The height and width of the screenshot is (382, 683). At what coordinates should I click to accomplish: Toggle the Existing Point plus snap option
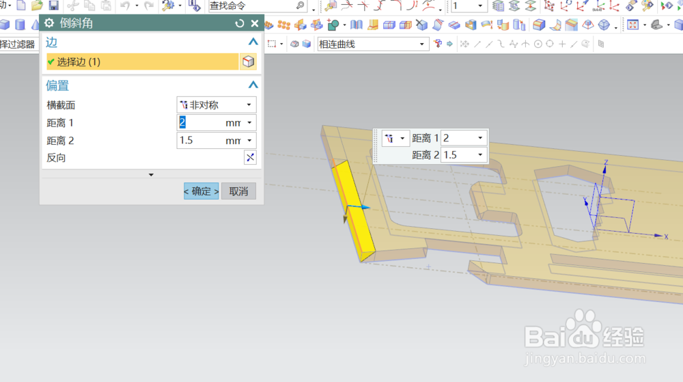(x=562, y=44)
